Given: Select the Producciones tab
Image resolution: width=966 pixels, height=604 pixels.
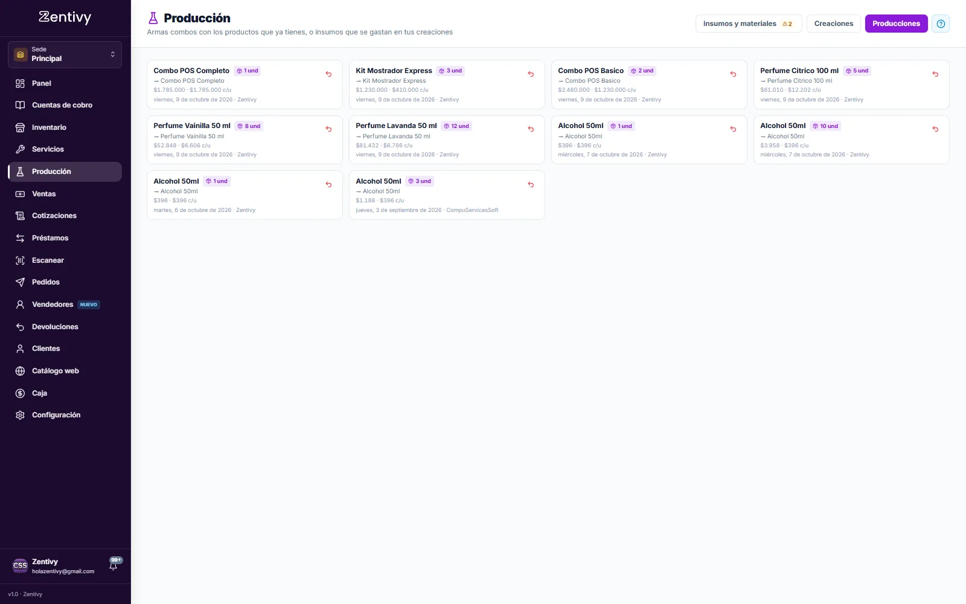Looking at the screenshot, I should [896, 24].
